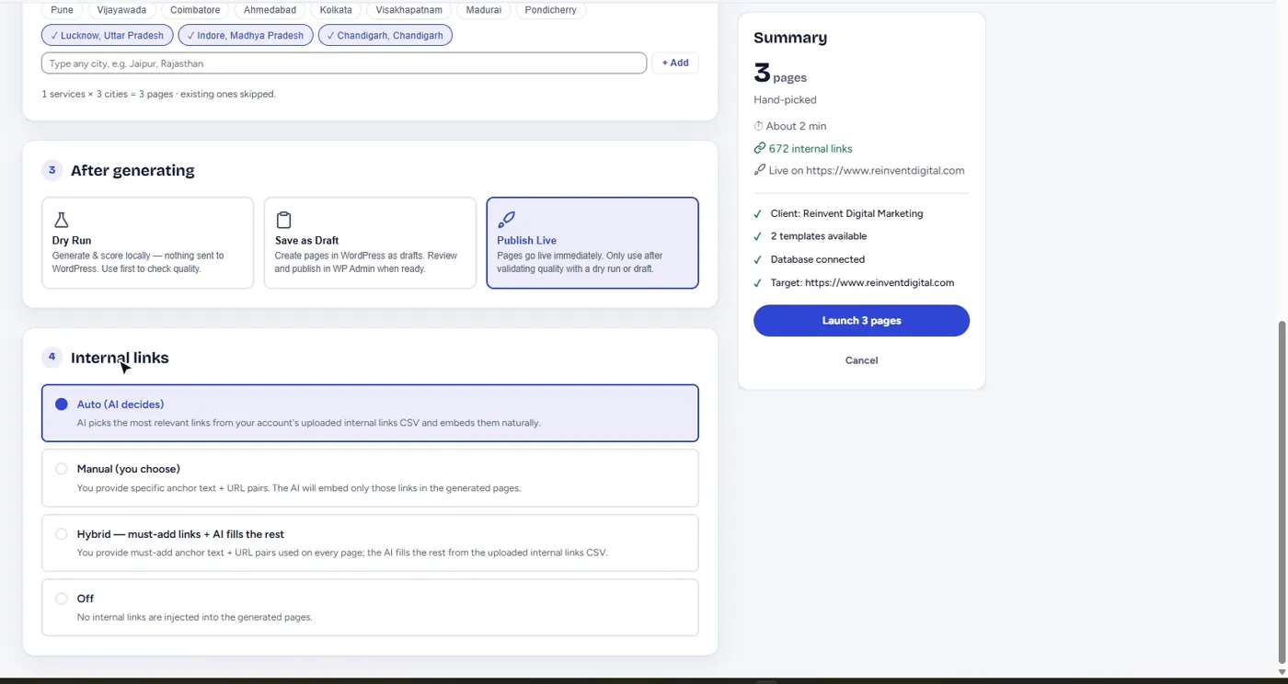1288x684 pixels.
Task: Focus the Type any city input field
Action: [x=344, y=63]
